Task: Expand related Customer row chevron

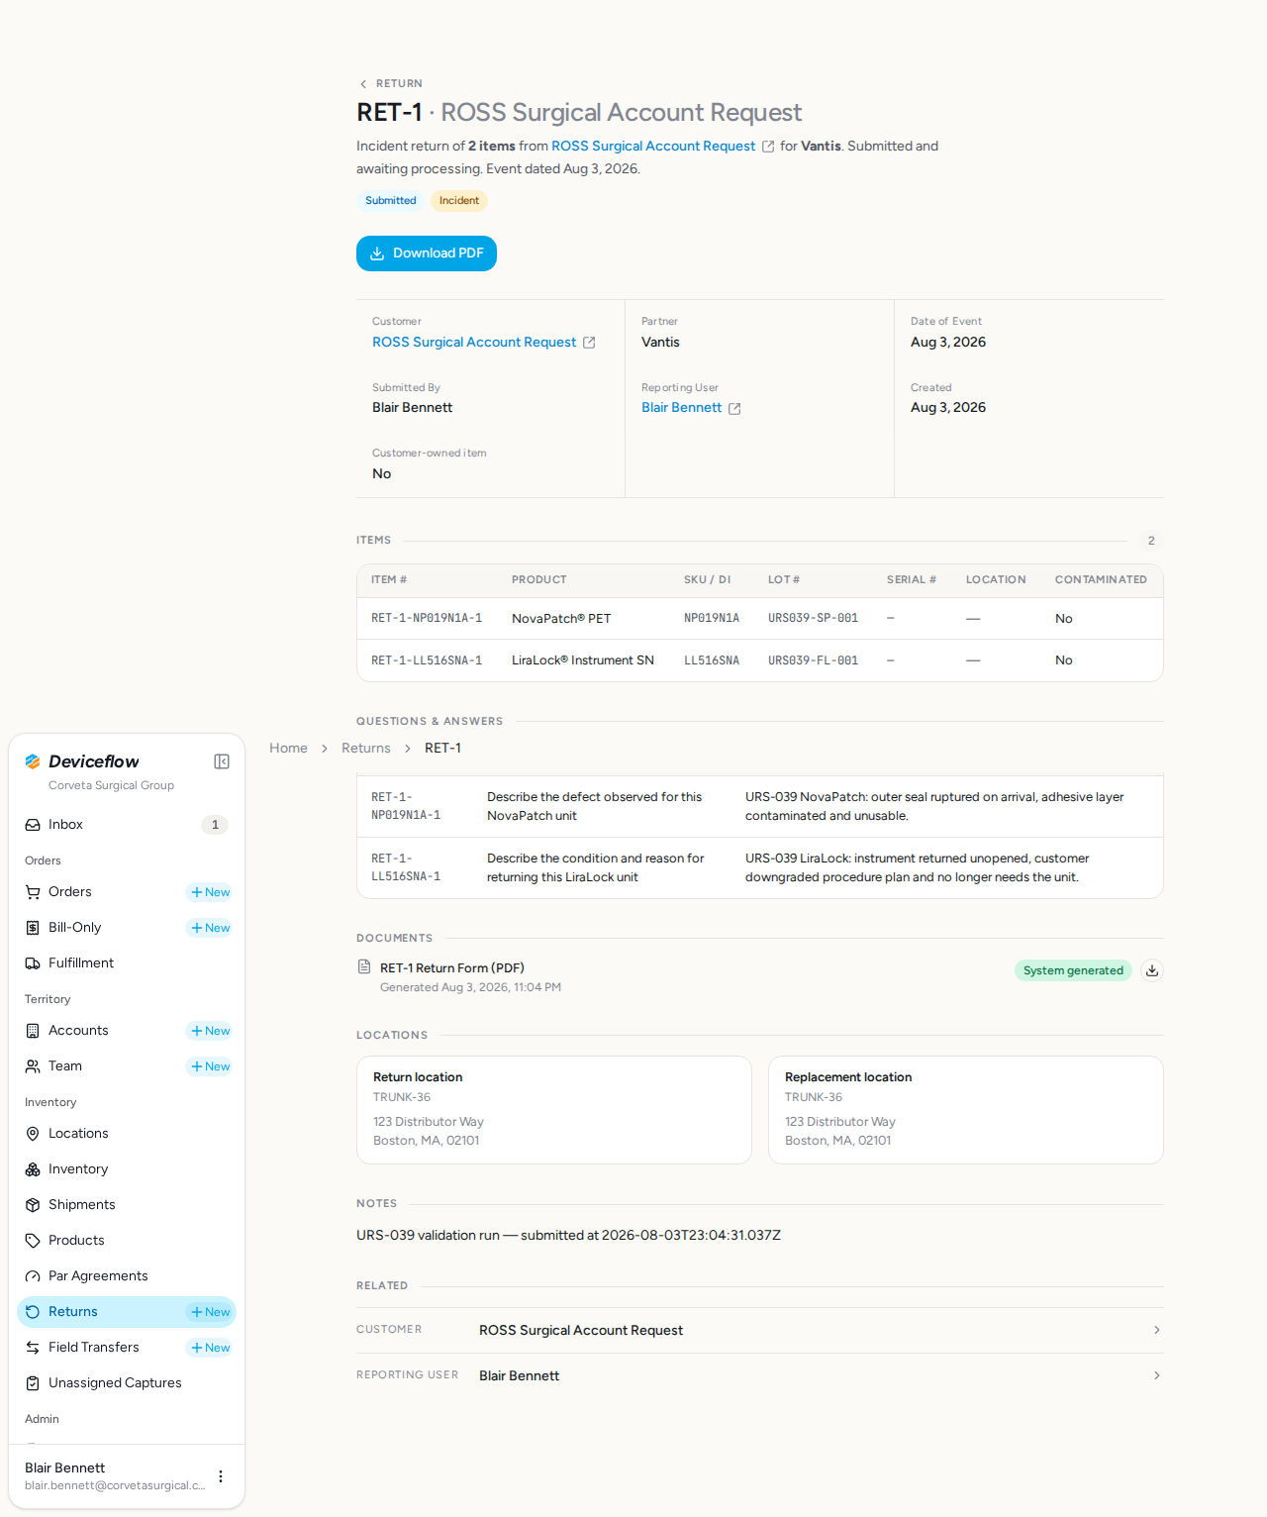Action: [1156, 1330]
